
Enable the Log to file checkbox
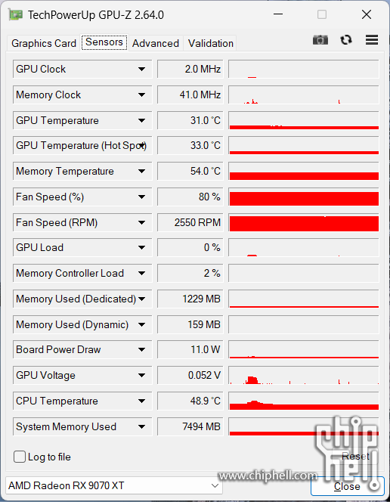click(x=20, y=457)
